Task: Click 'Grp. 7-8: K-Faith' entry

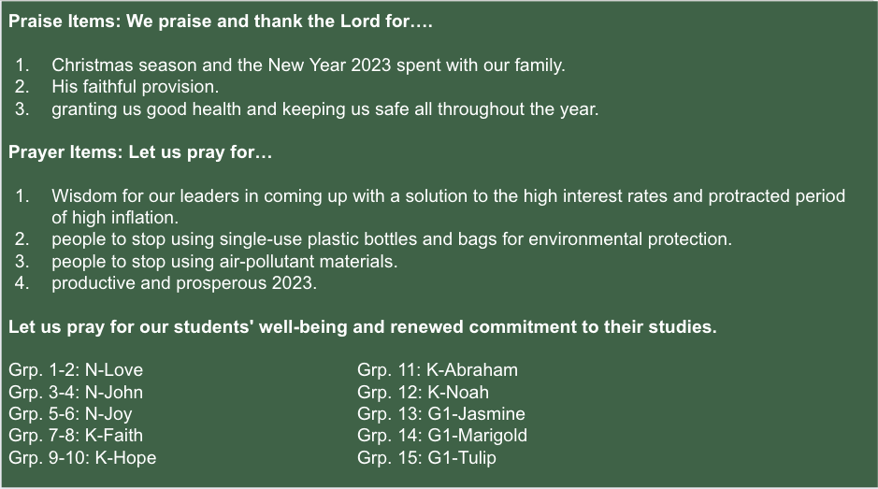Action: pos(76,436)
